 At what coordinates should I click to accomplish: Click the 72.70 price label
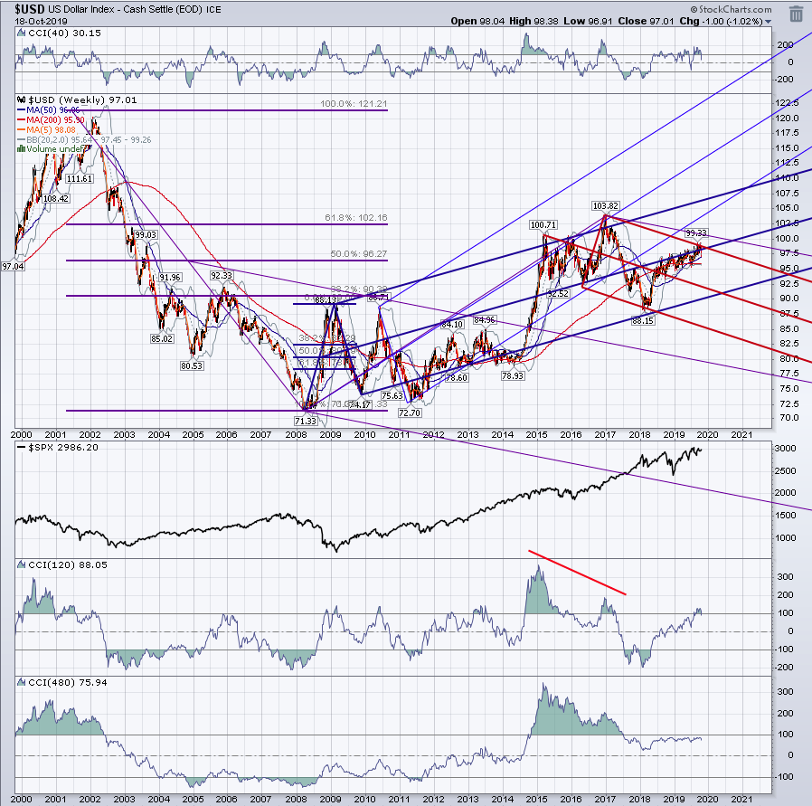[x=410, y=412]
